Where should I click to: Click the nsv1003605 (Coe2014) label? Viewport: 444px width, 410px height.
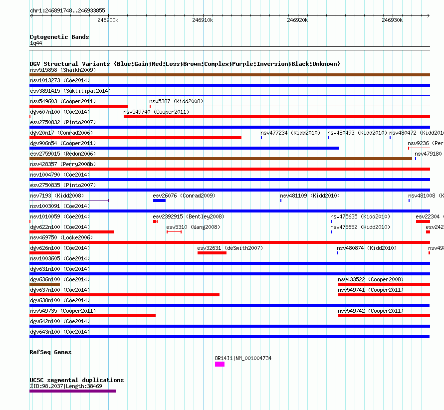tap(60, 258)
